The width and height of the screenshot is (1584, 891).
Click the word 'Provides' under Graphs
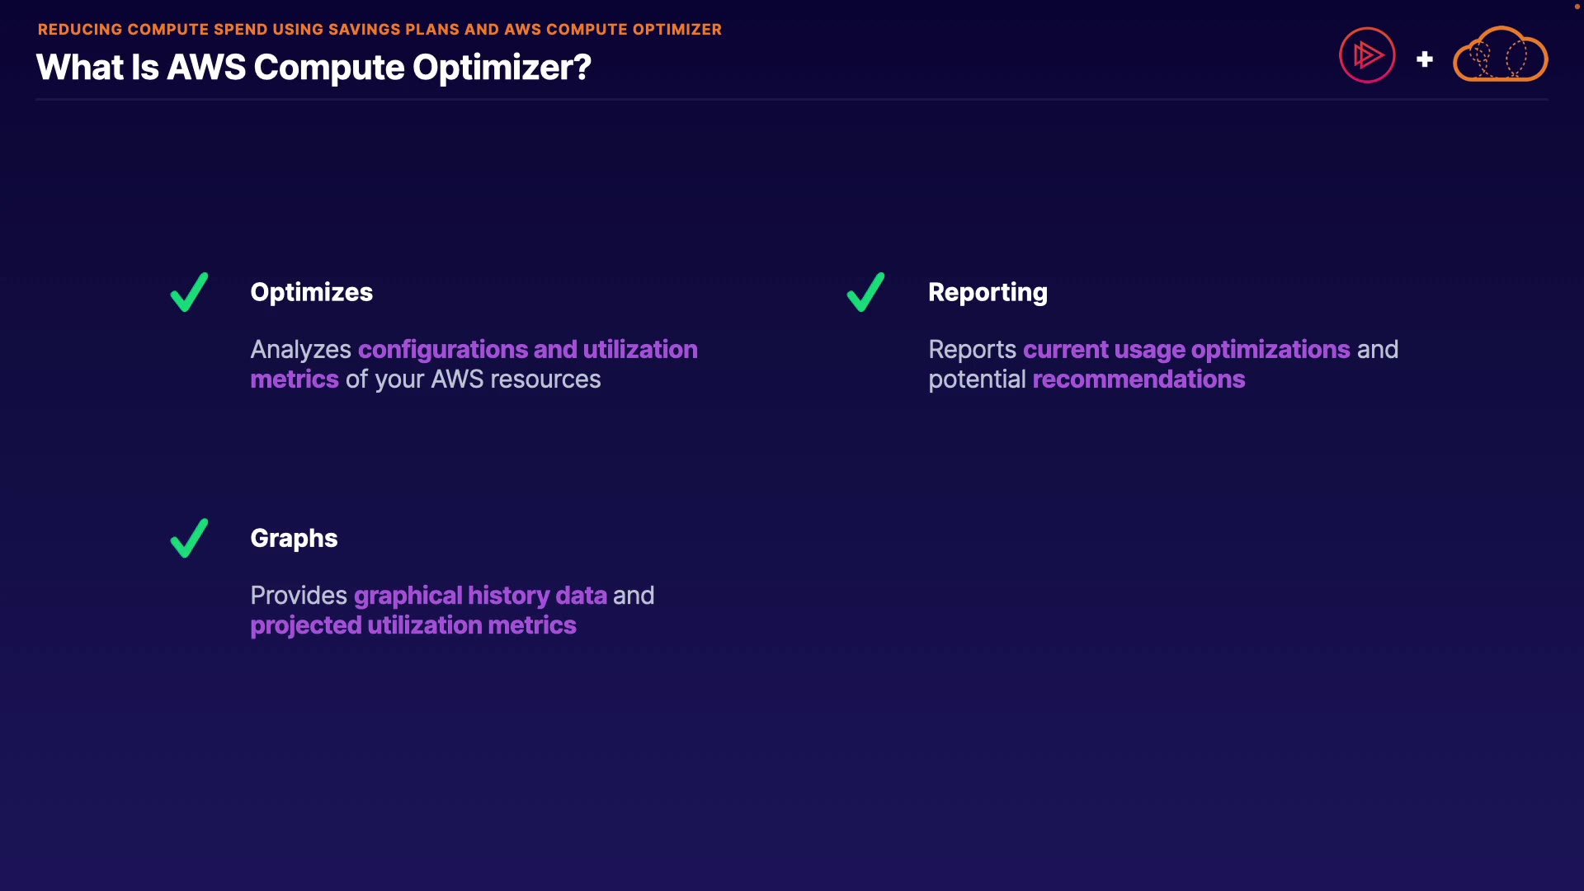pos(299,595)
